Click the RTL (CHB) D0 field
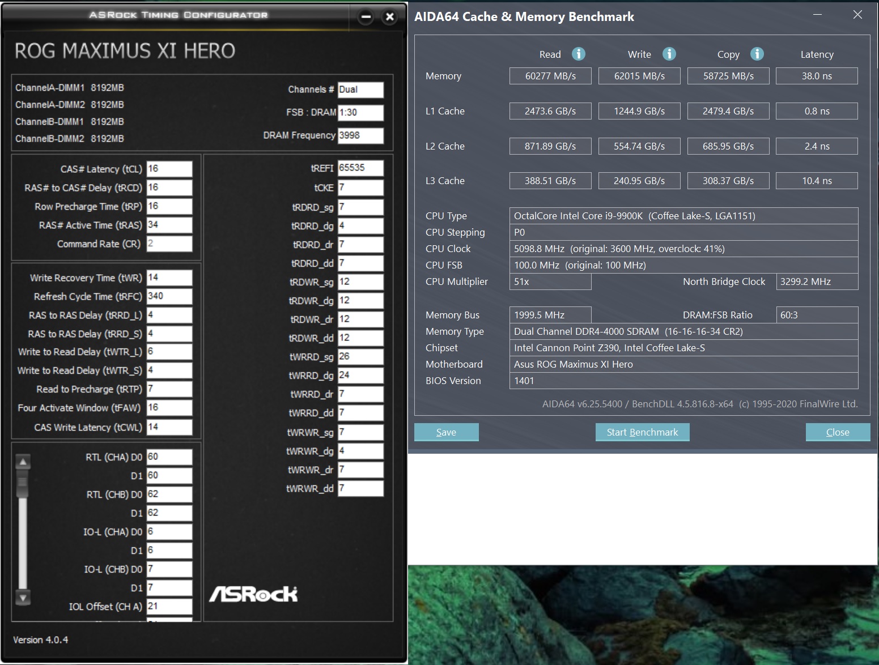Image resolution: width=879 pixels, height=665 pixels. point(169,495)
